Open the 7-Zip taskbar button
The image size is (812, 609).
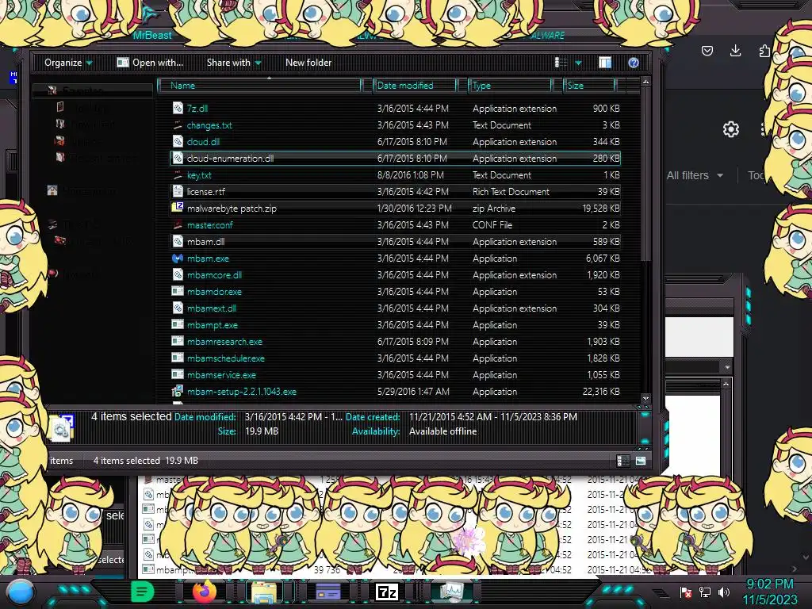click(387, 592)
